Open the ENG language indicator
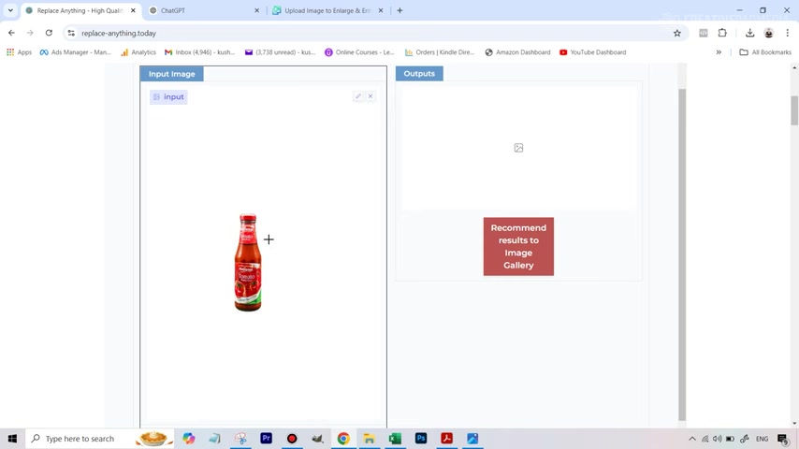 762,439
